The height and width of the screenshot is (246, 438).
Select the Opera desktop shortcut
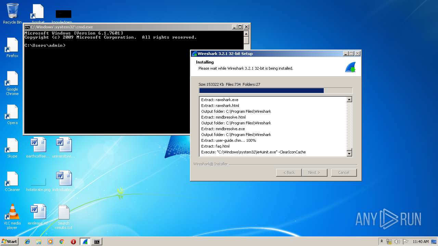(12, 114)
